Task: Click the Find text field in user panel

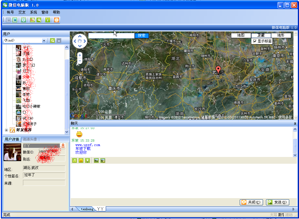Action: click(x=23, y=41)
